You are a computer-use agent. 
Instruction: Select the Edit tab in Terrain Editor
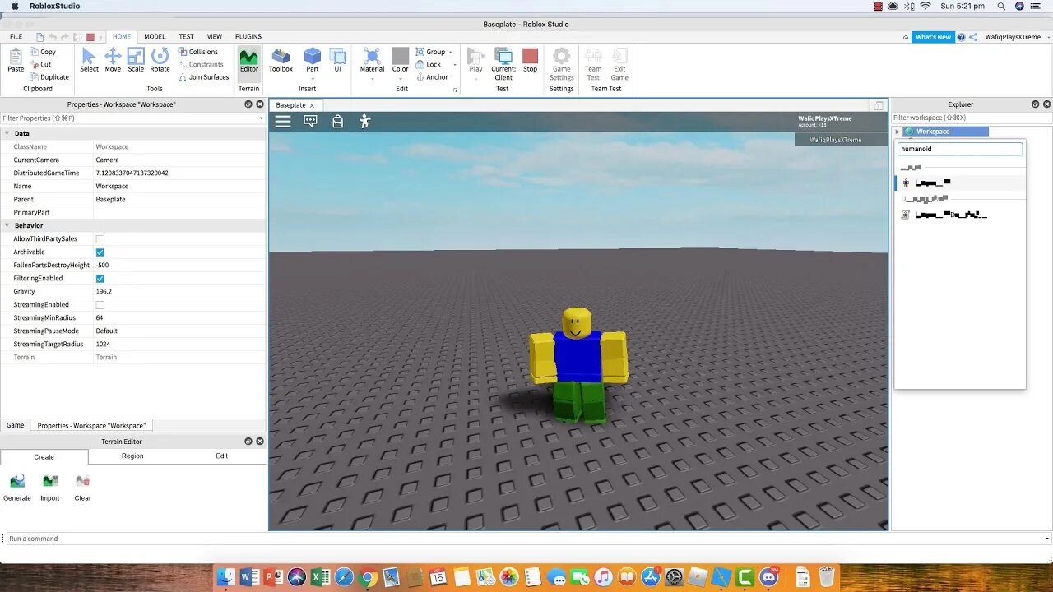point(222,456)
